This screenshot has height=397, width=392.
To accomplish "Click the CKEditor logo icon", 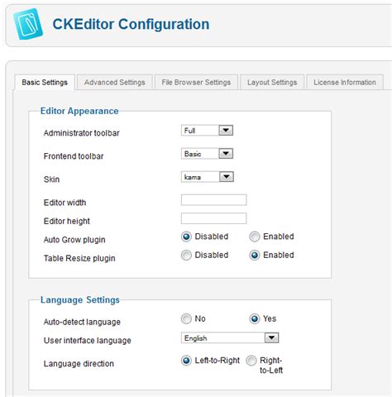I will click(28, 24).
